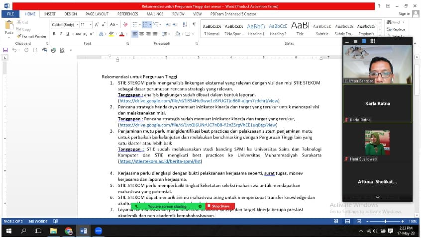
Task: Toggle strikethrough formatting
Action: (x=78, y=34)
